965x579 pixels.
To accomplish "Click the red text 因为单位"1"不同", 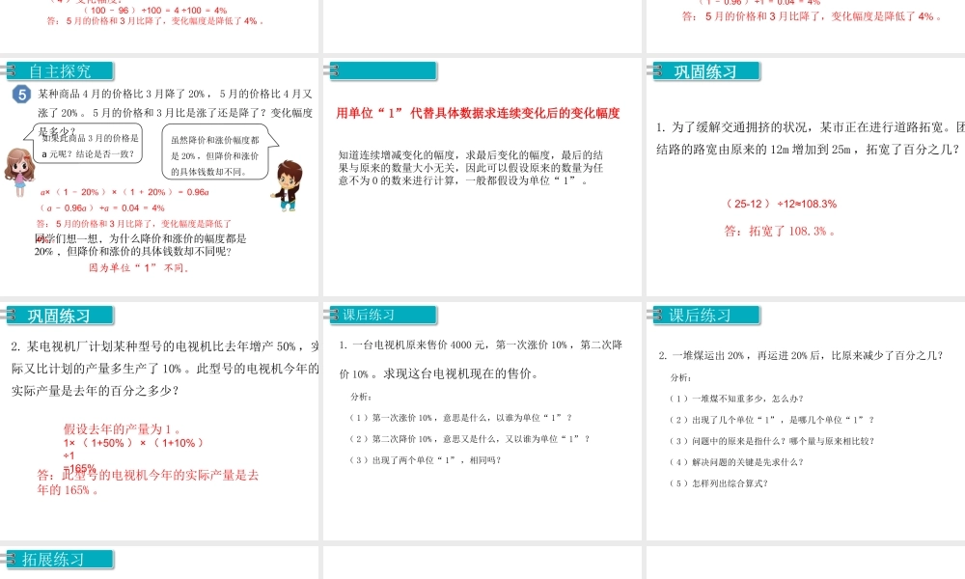I will 139,268.
